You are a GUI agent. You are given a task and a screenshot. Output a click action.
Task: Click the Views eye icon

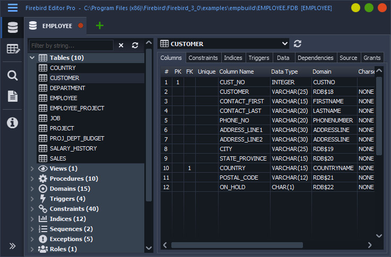(x=43, y=169)
